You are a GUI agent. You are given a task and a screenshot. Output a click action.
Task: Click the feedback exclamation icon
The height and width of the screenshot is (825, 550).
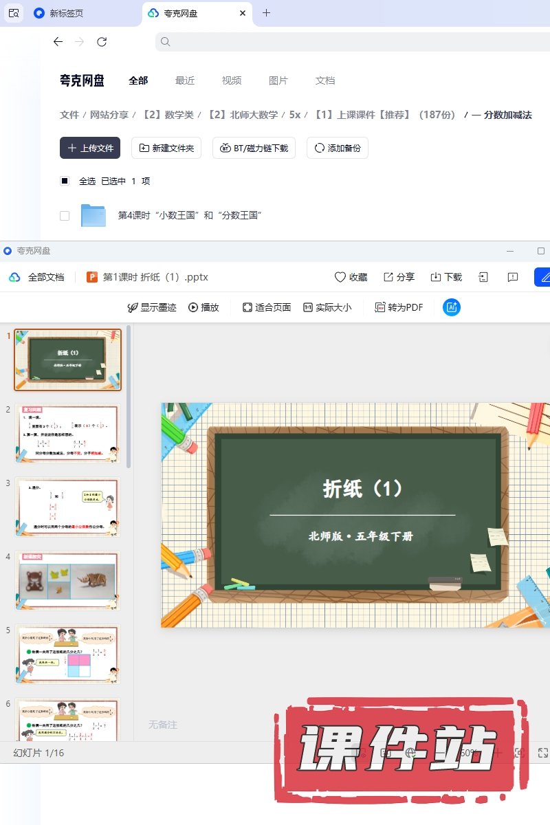[x=513, y=277]
